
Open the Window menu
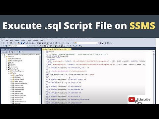coord(35,40)
